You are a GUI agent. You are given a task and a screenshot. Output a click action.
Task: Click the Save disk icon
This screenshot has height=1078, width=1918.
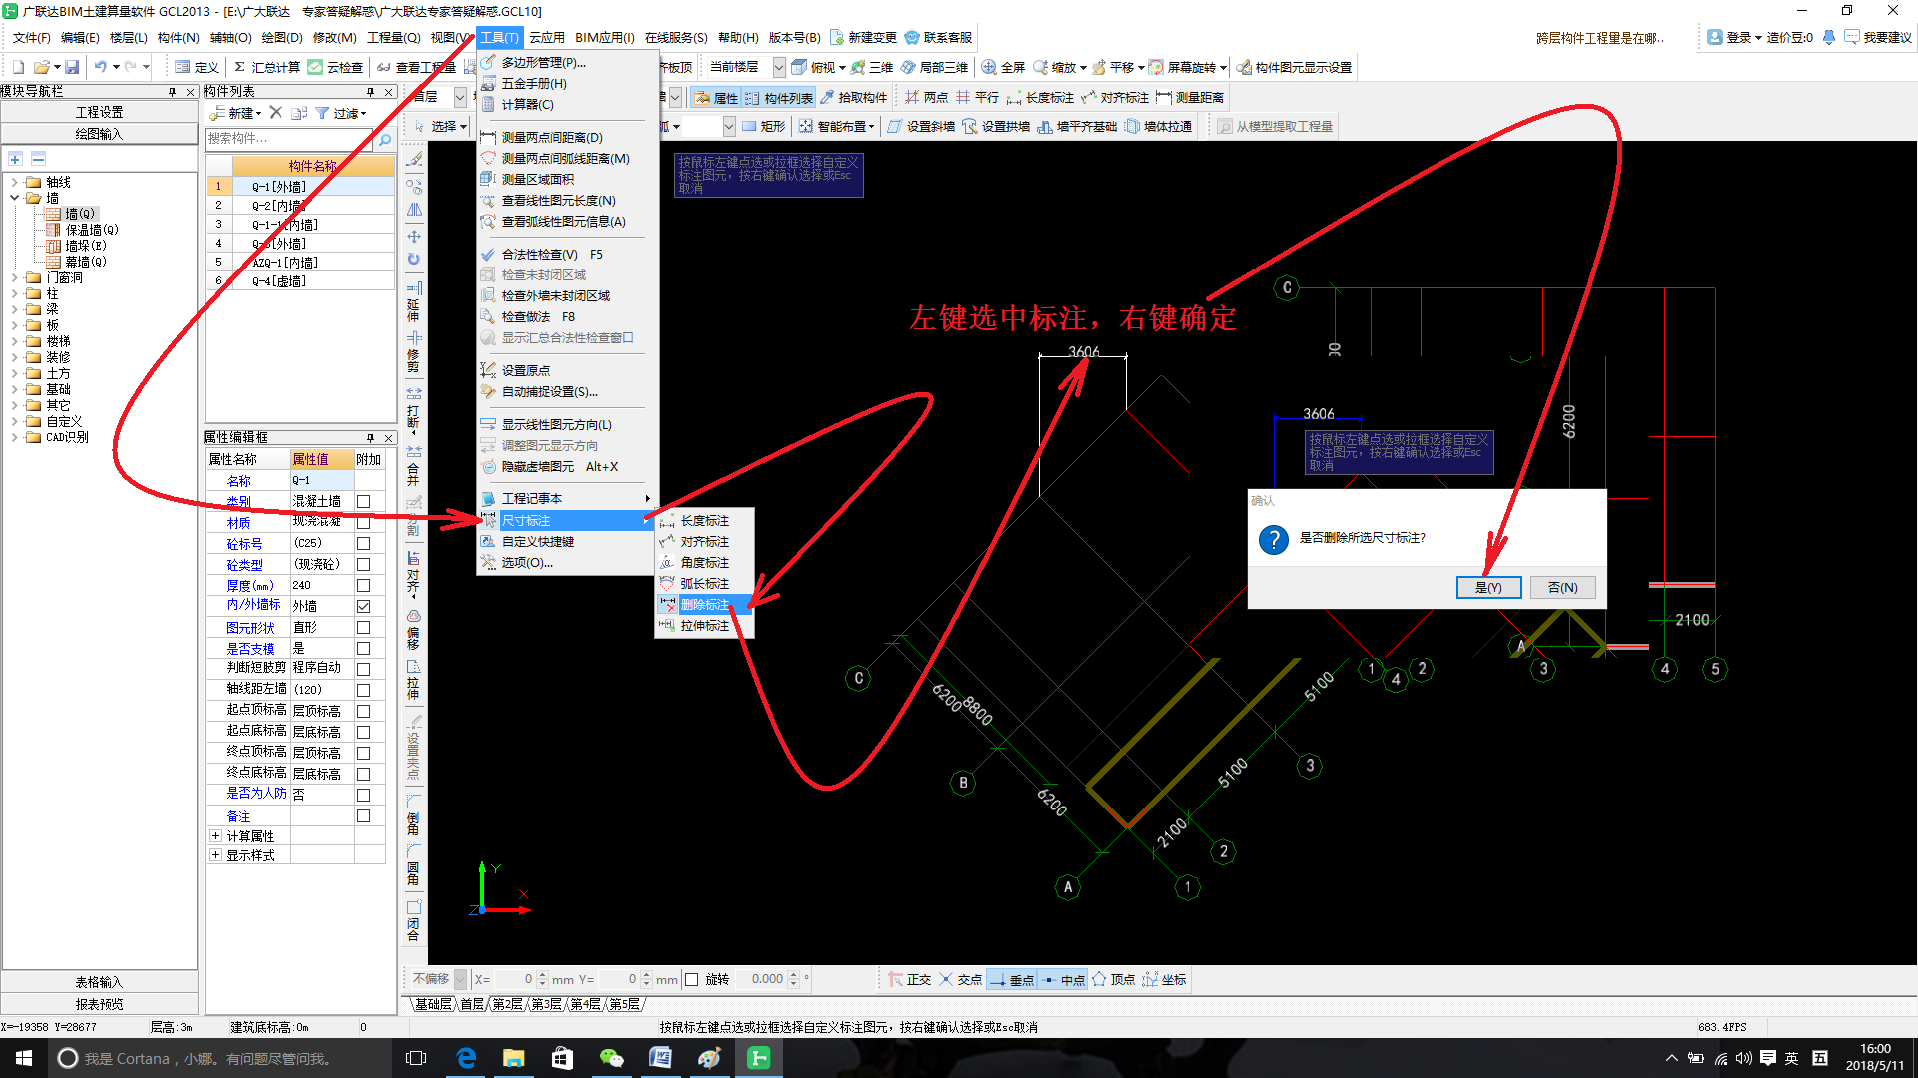coord(72,67)
